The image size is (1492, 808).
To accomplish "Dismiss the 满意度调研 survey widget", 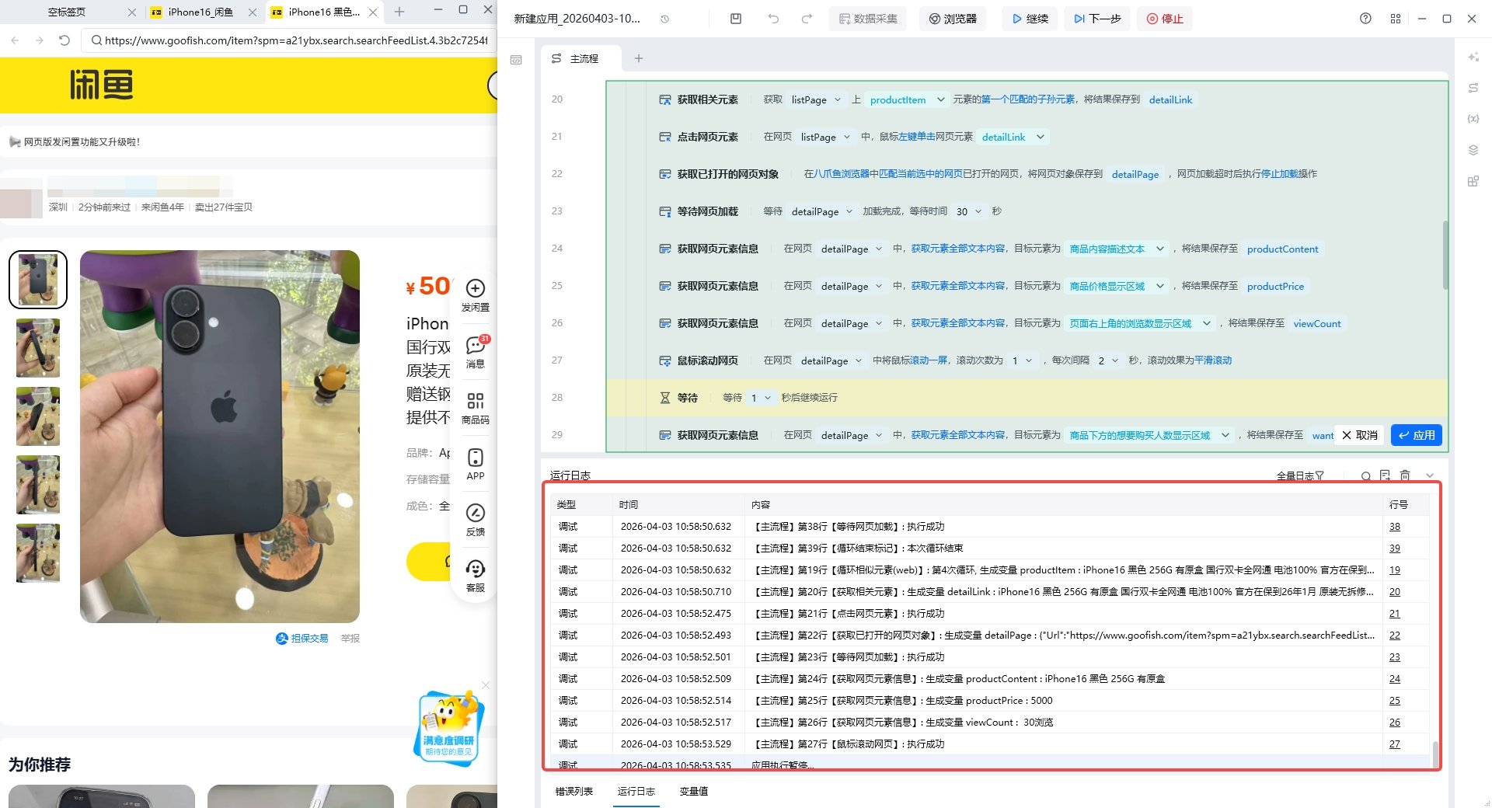I will (x=486, y=685).
